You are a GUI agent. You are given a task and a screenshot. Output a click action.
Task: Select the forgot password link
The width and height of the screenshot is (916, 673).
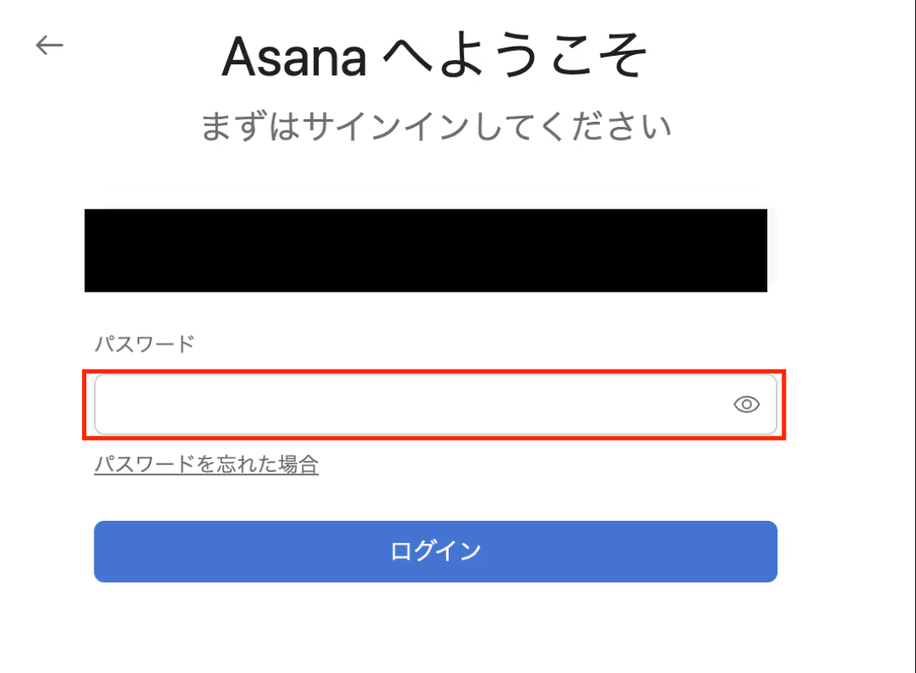coord(206,464)
